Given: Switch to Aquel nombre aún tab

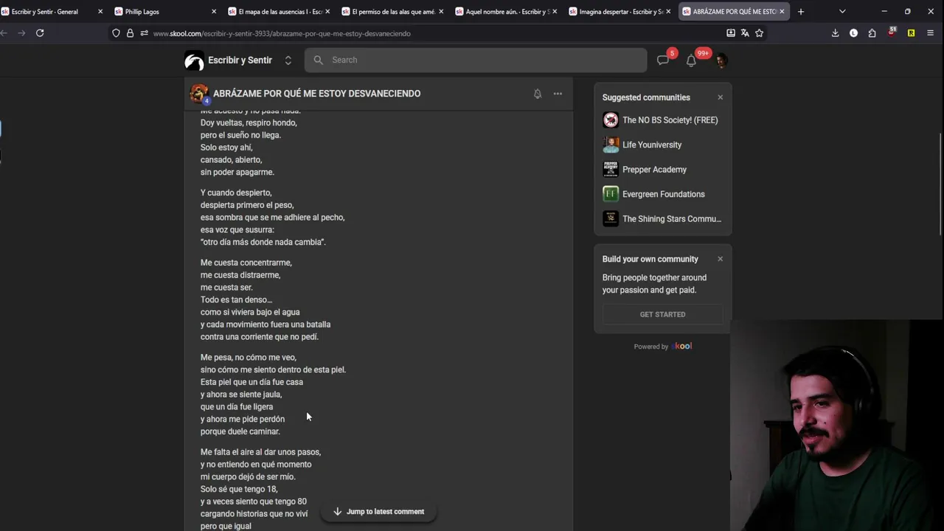Looking at the screenshot, I should (504, 12).
